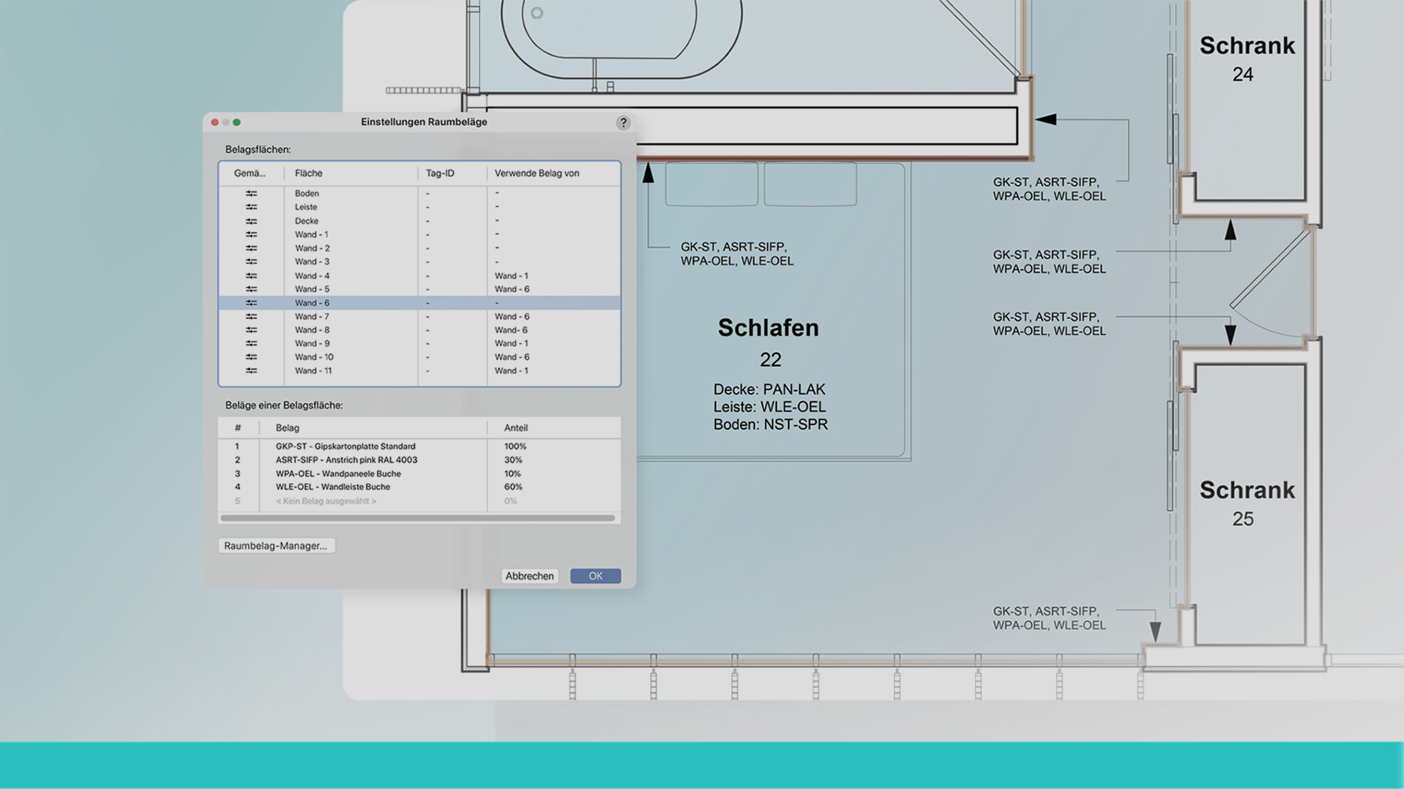Click the settings icon in Wand - 3 row
This screenshot has height=789, width=1404.
[252, 261]
